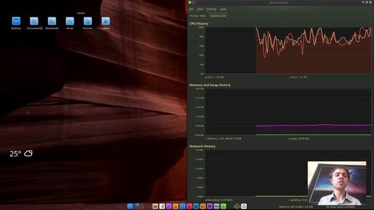The image size is (374, 210).
Task: Open the File menu in System Monitor
Action: tap(191, 9)
